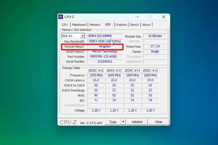
Task: Click the JEDEC #15 column header
Action: tap(150, 70)
